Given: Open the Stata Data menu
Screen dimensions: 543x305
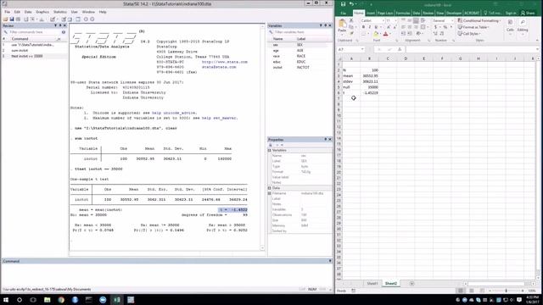Looking at the screenshot, I should tap(28, 12).
